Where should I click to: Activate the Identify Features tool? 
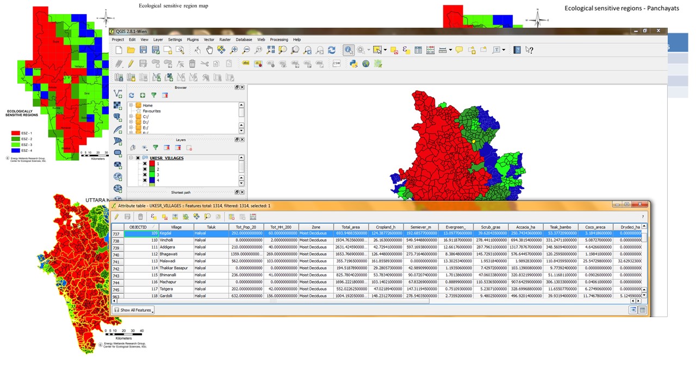[349, 50]
